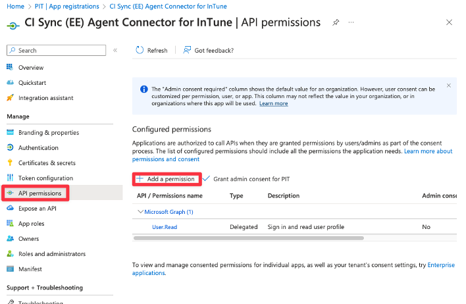Click the Type column header
The image size is (466, 304).
(x=236, y=195)
